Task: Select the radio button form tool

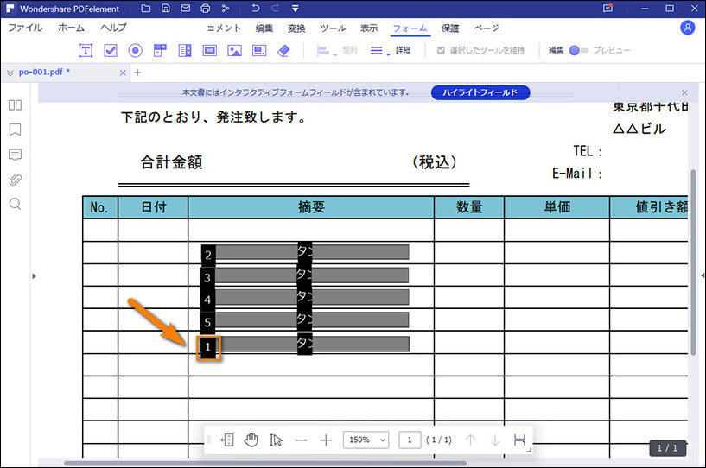Action: 135,50
